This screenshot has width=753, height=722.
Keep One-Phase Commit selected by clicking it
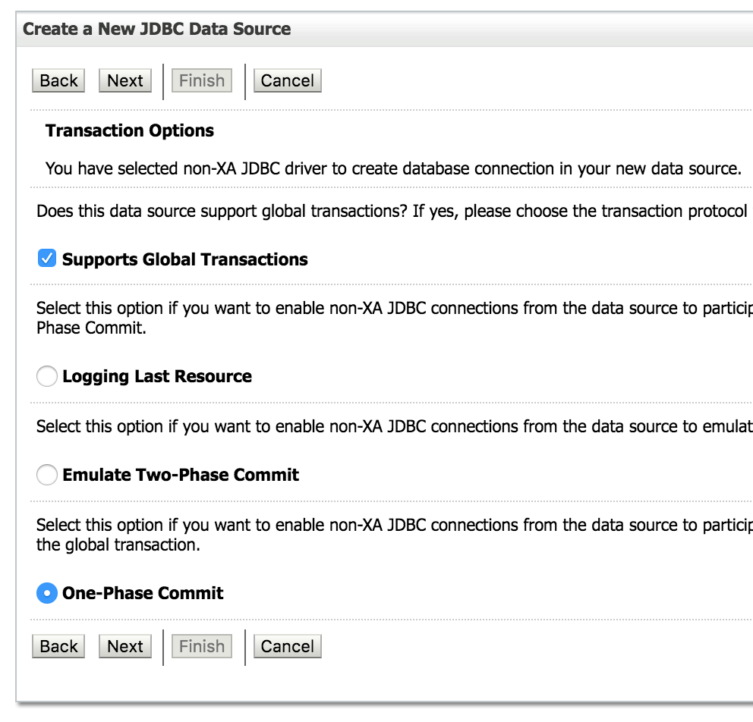click(46, 592)
